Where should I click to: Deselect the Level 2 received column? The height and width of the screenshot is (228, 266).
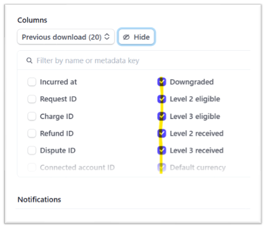pyautogui.click(x=162, y=133)
